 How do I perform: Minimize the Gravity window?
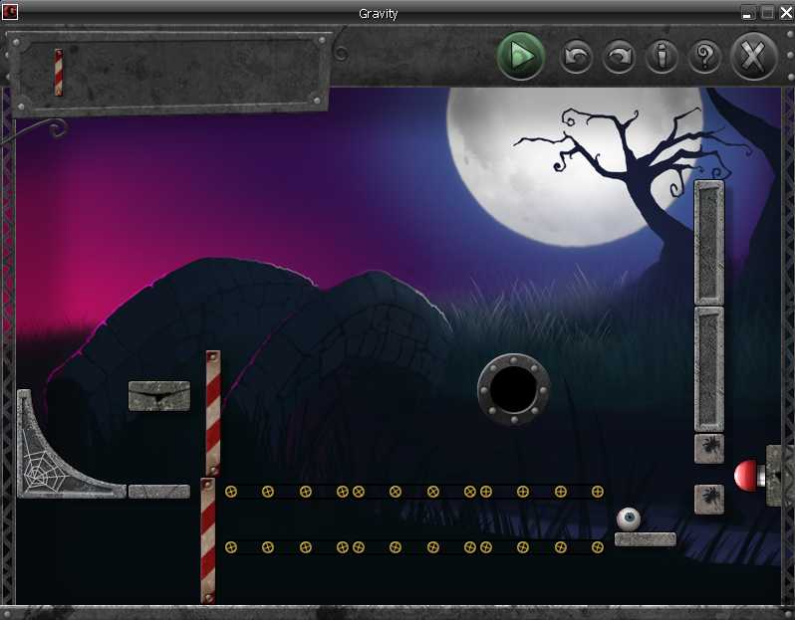747,13
